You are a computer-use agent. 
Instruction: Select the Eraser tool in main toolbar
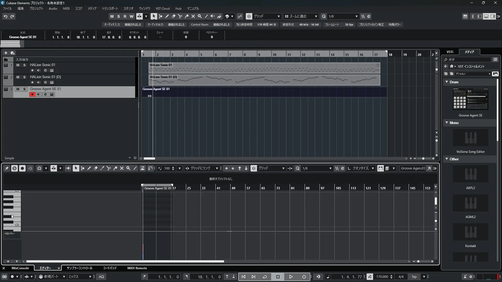[x=173, y=16]
